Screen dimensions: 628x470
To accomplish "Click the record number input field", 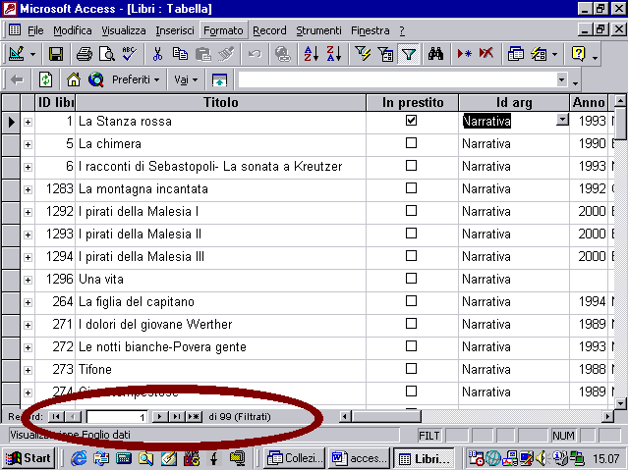I will click(116, 417).
